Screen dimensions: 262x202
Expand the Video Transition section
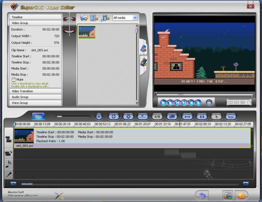(35, 91)
